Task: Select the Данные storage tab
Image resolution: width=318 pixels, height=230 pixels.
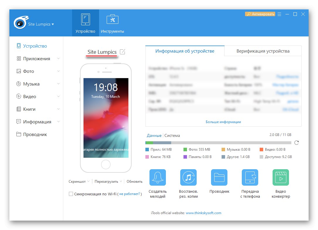Action: pyautogui.click(x=154, y=135)
